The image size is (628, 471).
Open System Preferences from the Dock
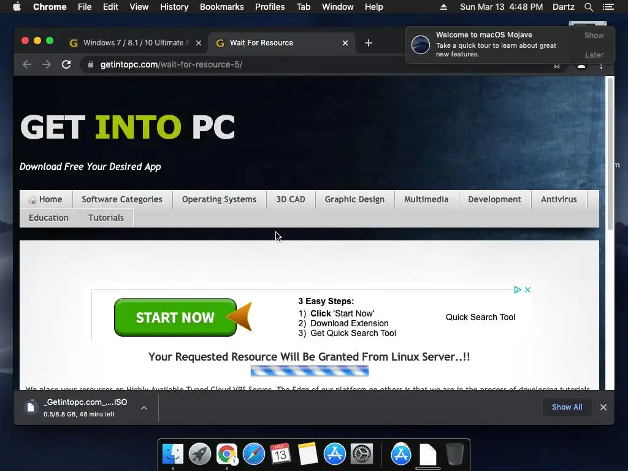click(x=362, y=454)
